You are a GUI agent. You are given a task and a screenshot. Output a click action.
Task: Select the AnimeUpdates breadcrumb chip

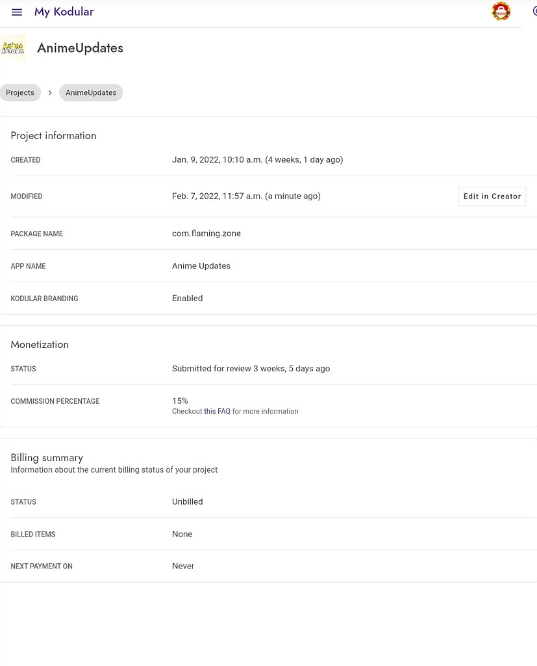pyautogui.click(x=91, y=92)
